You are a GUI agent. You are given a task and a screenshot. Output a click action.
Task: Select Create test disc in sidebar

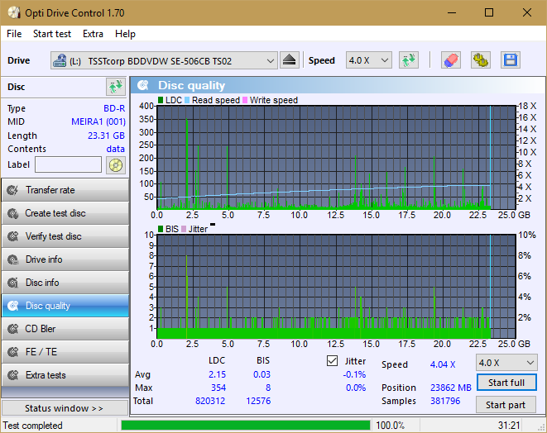[65, 213]
